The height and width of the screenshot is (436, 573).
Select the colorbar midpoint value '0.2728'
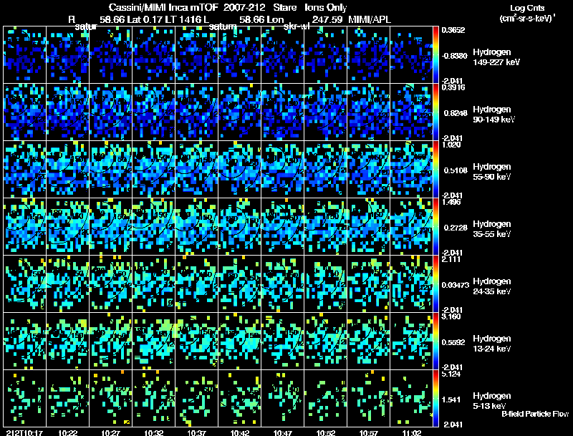[x=456, y=228]
